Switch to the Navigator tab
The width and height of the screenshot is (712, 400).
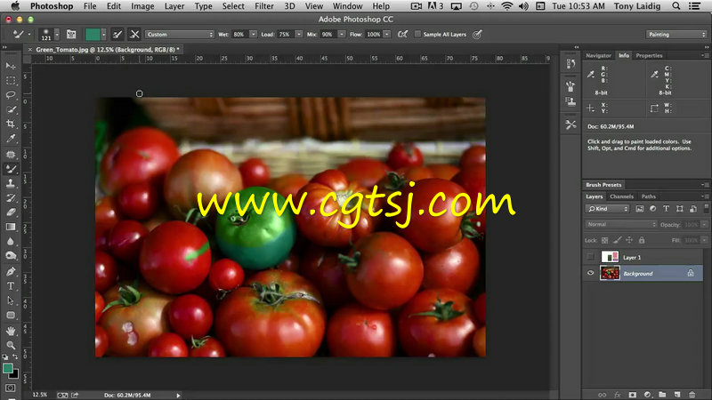tap(598, 55)
